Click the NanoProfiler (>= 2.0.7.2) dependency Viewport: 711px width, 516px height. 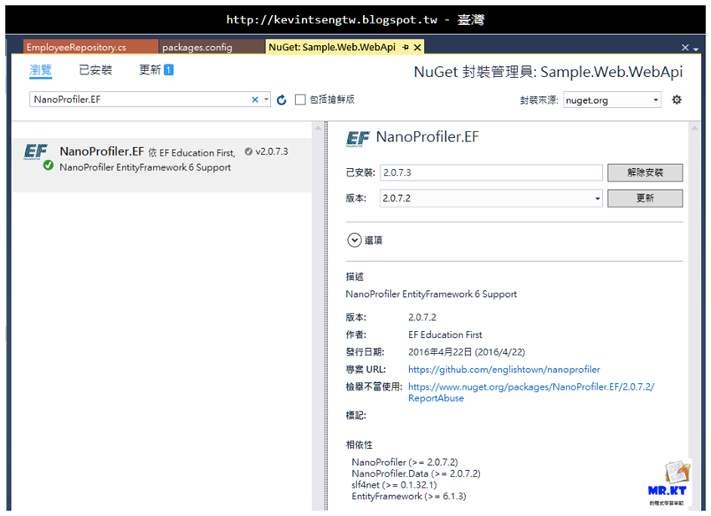click(405, 462)
